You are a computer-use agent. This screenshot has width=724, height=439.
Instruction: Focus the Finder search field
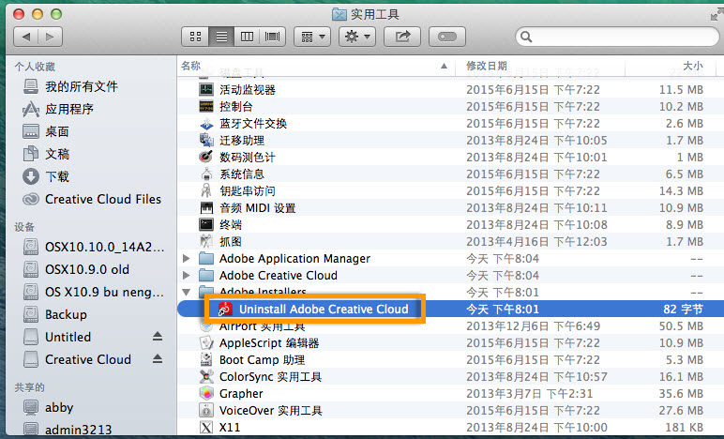[617, 37]
